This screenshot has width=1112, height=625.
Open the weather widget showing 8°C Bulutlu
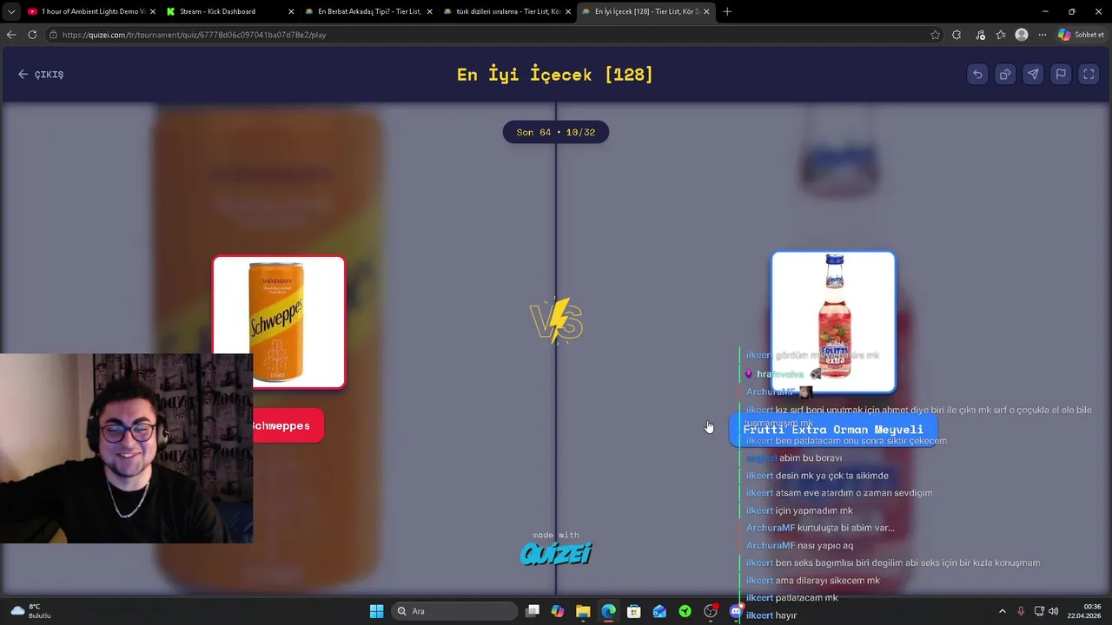click(31, 611)
